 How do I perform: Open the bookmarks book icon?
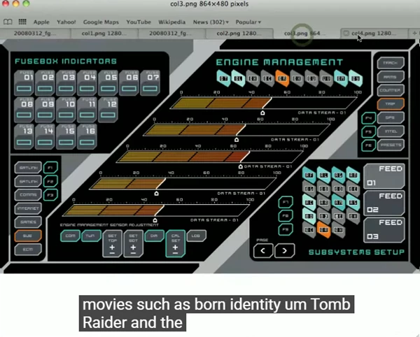[x=8, y=22]
